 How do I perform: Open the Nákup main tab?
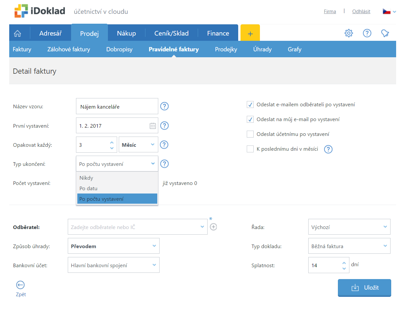tap(126, 33)
